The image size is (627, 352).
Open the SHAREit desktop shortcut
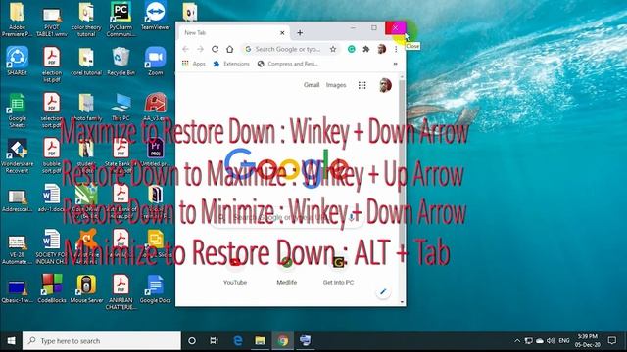click(x=18, y=61)
